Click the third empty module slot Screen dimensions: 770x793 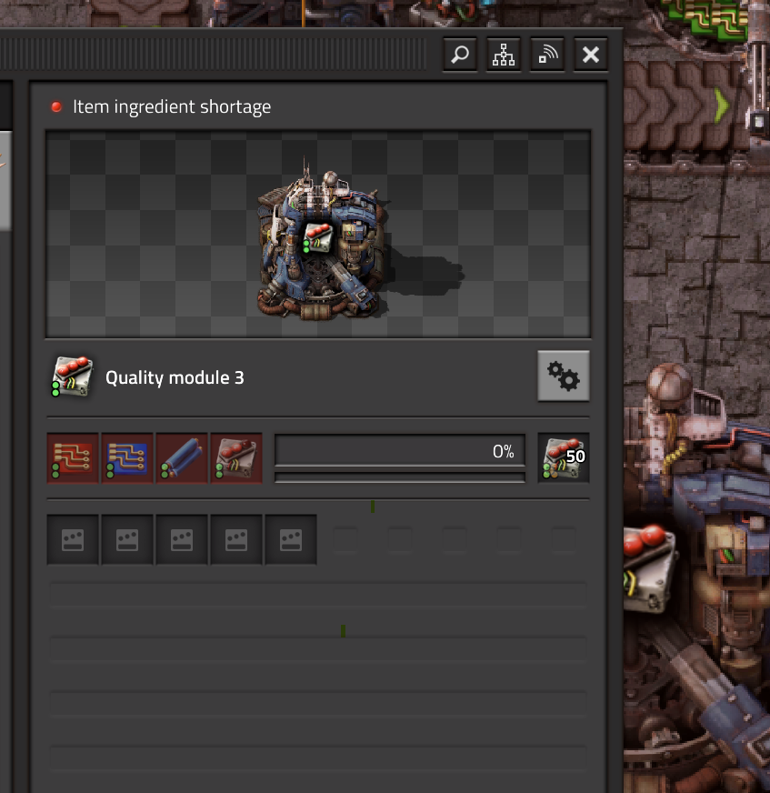coord(182,539)
